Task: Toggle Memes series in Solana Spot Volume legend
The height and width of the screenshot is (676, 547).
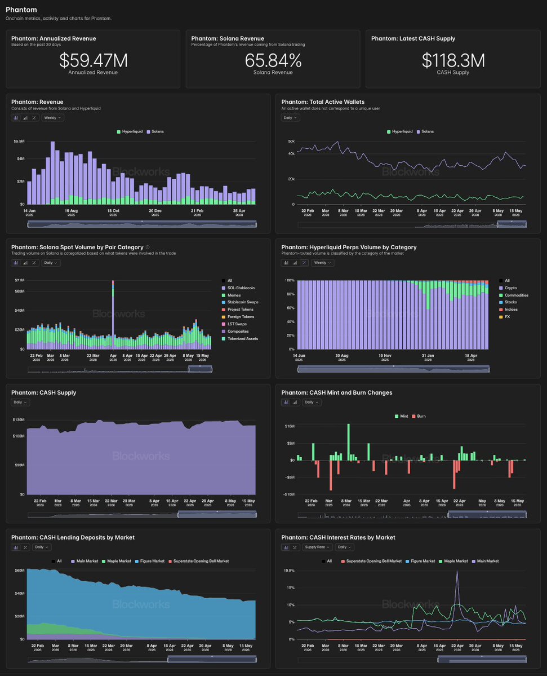Action: coord(232,295)
